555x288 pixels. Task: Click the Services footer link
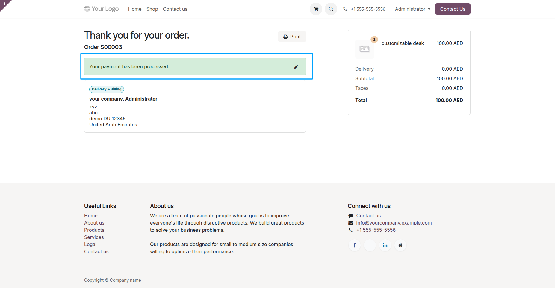coord(94,237)
